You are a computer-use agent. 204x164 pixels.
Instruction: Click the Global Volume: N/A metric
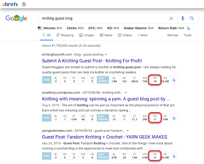click(139, 28)
